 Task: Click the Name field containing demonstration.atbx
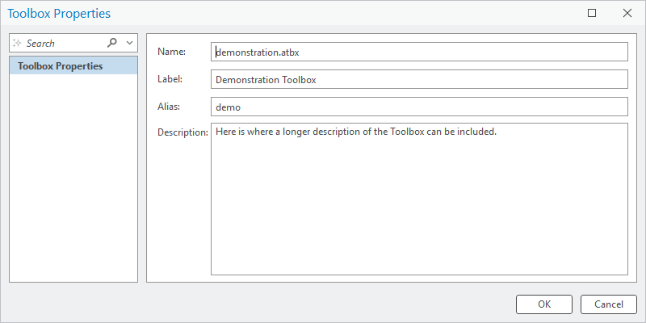(x=419, y=52)
